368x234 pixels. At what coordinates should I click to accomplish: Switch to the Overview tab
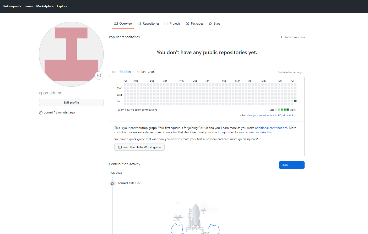click(x=123, y=23)
